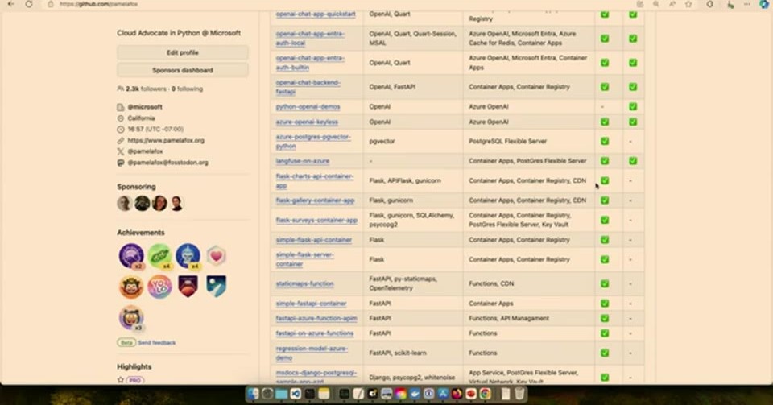Open the browser three-dots settings menu

747,4
